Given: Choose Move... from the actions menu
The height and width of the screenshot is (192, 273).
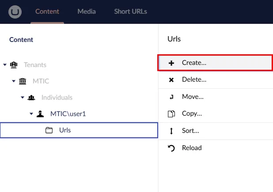Looking at the screenshot, I should coord(193,97).
